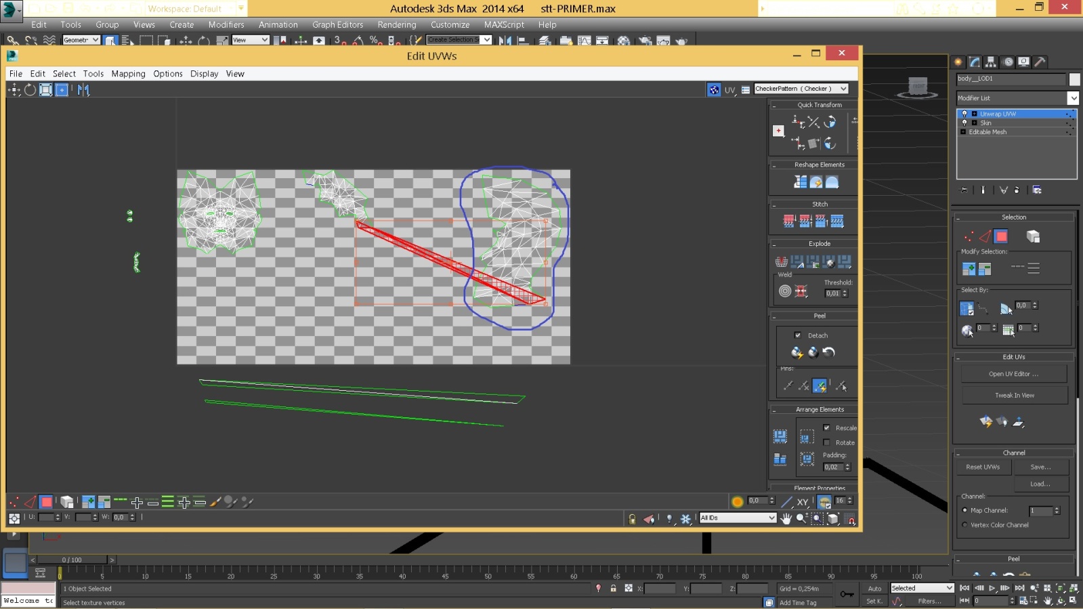Click the Mirror icon in Edit UVWs toolbar
Screen dimensions: 1083x609
(x=83, y=89)
